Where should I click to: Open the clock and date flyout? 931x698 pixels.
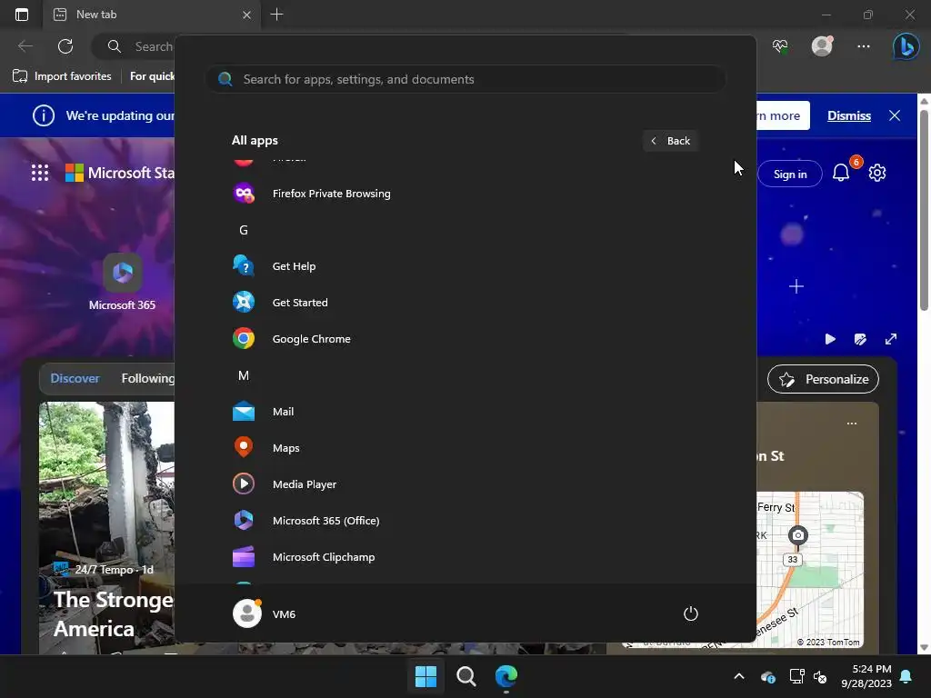coord(866,676)
